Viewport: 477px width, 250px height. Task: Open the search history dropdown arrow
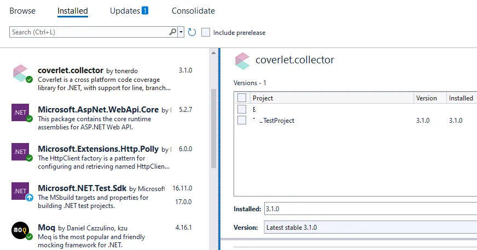181,32
